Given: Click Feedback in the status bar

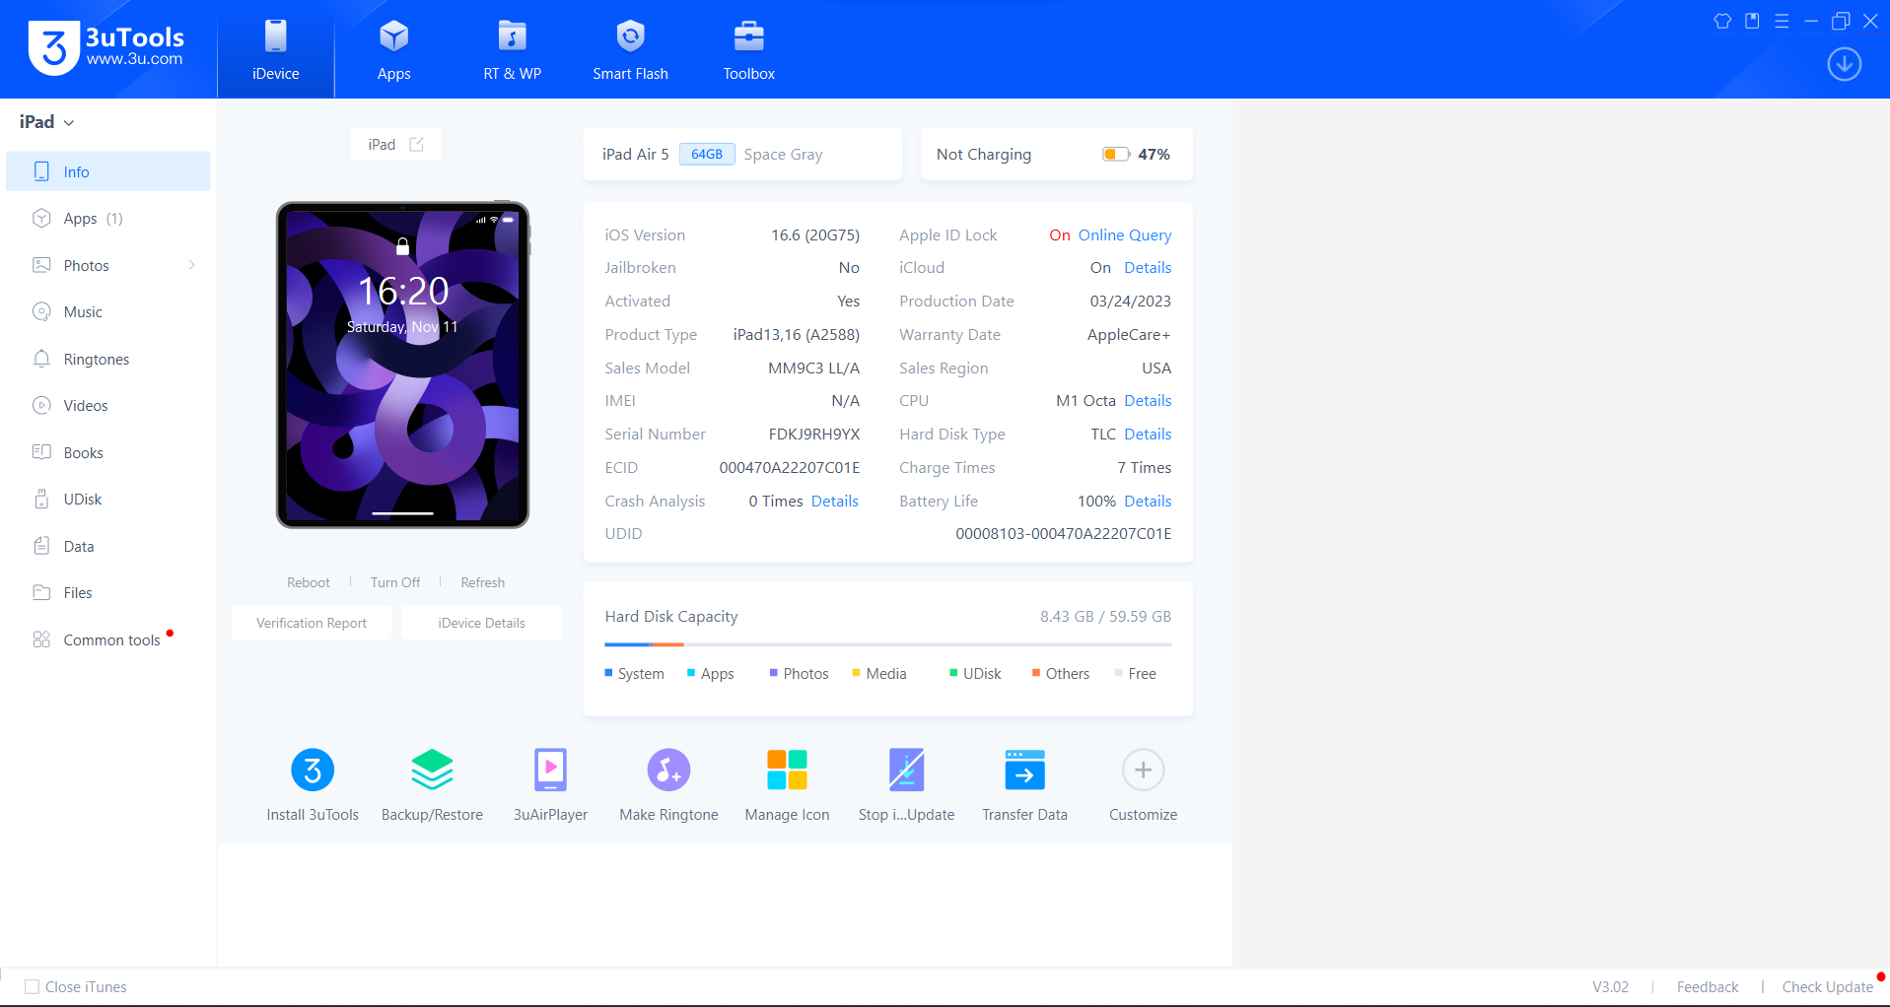Looking at the screenshot, I should (1708, 987).
